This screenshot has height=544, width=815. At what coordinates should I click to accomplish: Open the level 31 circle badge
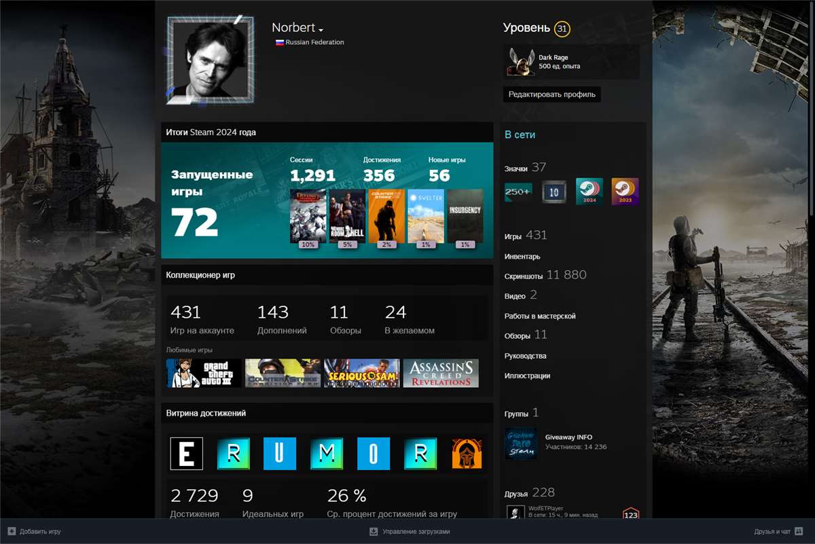(562, 29)
